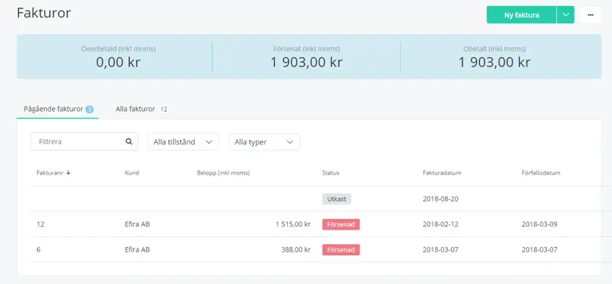Click the magnifying glass search icon
This screenshot has width=612, height=284.
[x=128, y=141]
